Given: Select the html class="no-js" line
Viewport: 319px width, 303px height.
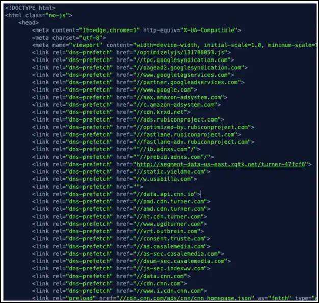Looking at the screenshot, I should (x=39, y=15).
